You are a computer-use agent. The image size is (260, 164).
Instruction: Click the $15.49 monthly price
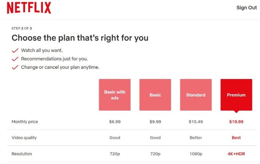tap(196, 122)
